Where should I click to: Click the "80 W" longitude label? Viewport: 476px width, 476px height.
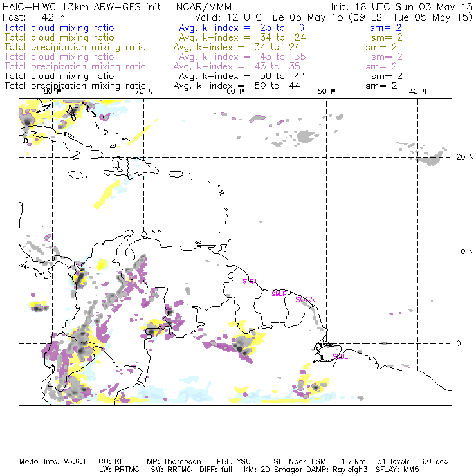tap(53, 91)
